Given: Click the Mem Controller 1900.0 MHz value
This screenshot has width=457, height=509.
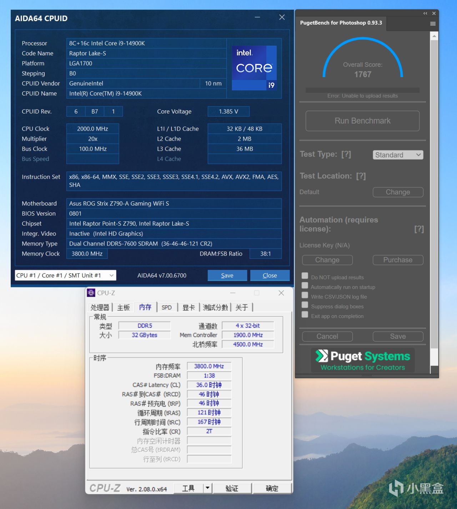Looking at the screenshot, I should pos(248,335).
